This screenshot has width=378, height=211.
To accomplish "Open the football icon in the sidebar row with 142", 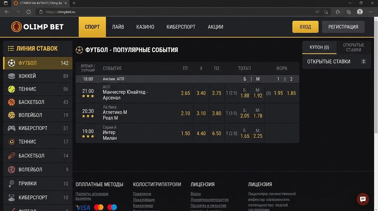I will pos(12,63).
